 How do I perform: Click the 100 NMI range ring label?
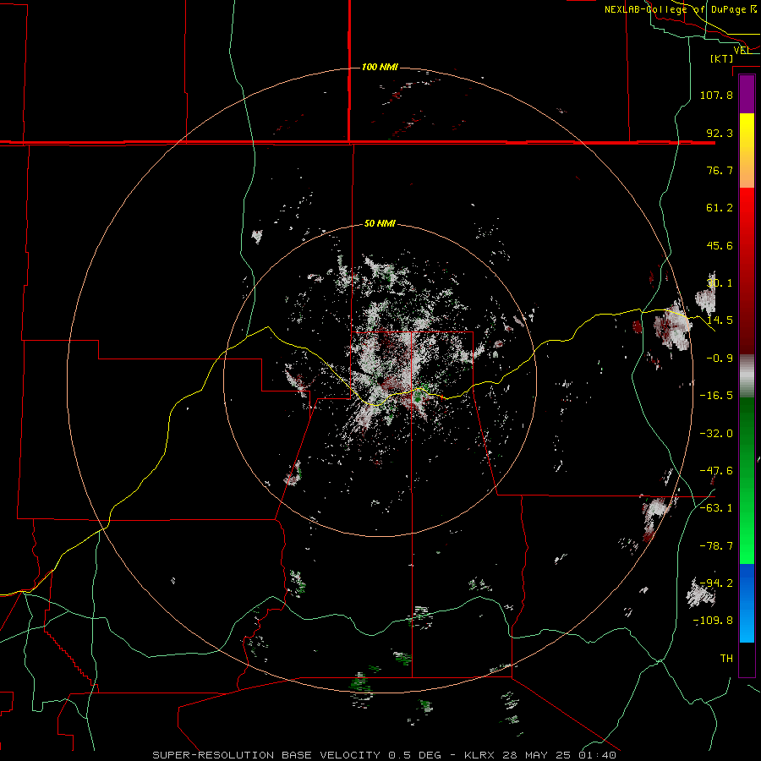(x=380, y=67)
